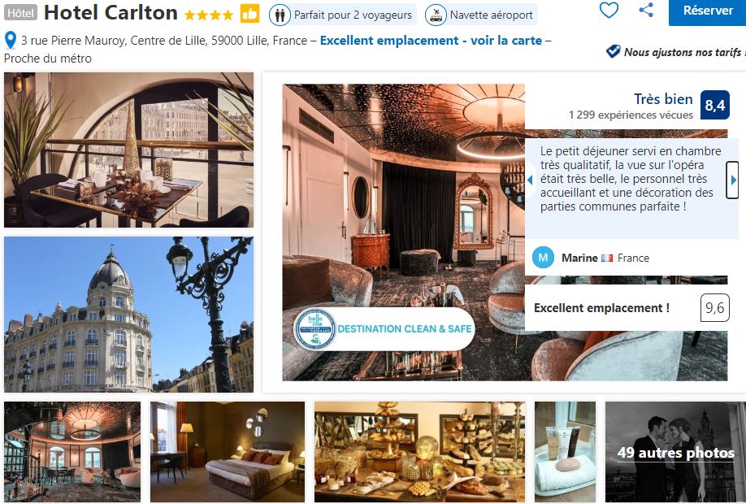
Task: Click the Réserver button
Action: (708, 11)
